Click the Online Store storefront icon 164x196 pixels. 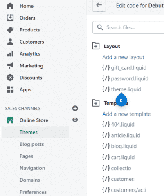tap(10, 120)
